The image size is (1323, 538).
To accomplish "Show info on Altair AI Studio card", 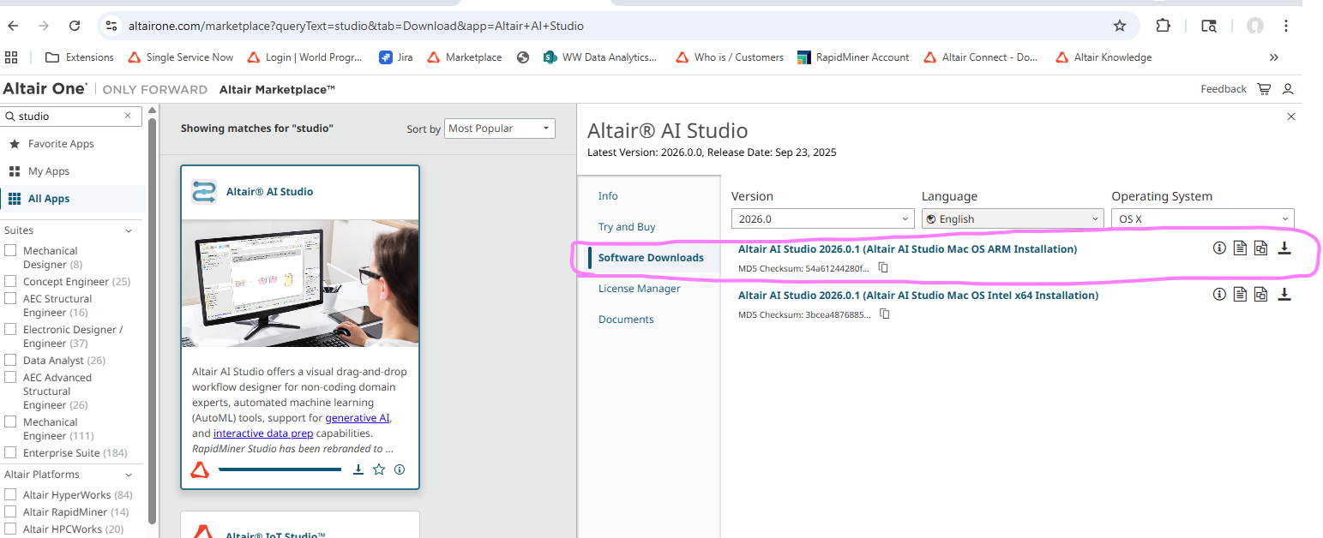I will pyautogui.click(x=400, y=469).
